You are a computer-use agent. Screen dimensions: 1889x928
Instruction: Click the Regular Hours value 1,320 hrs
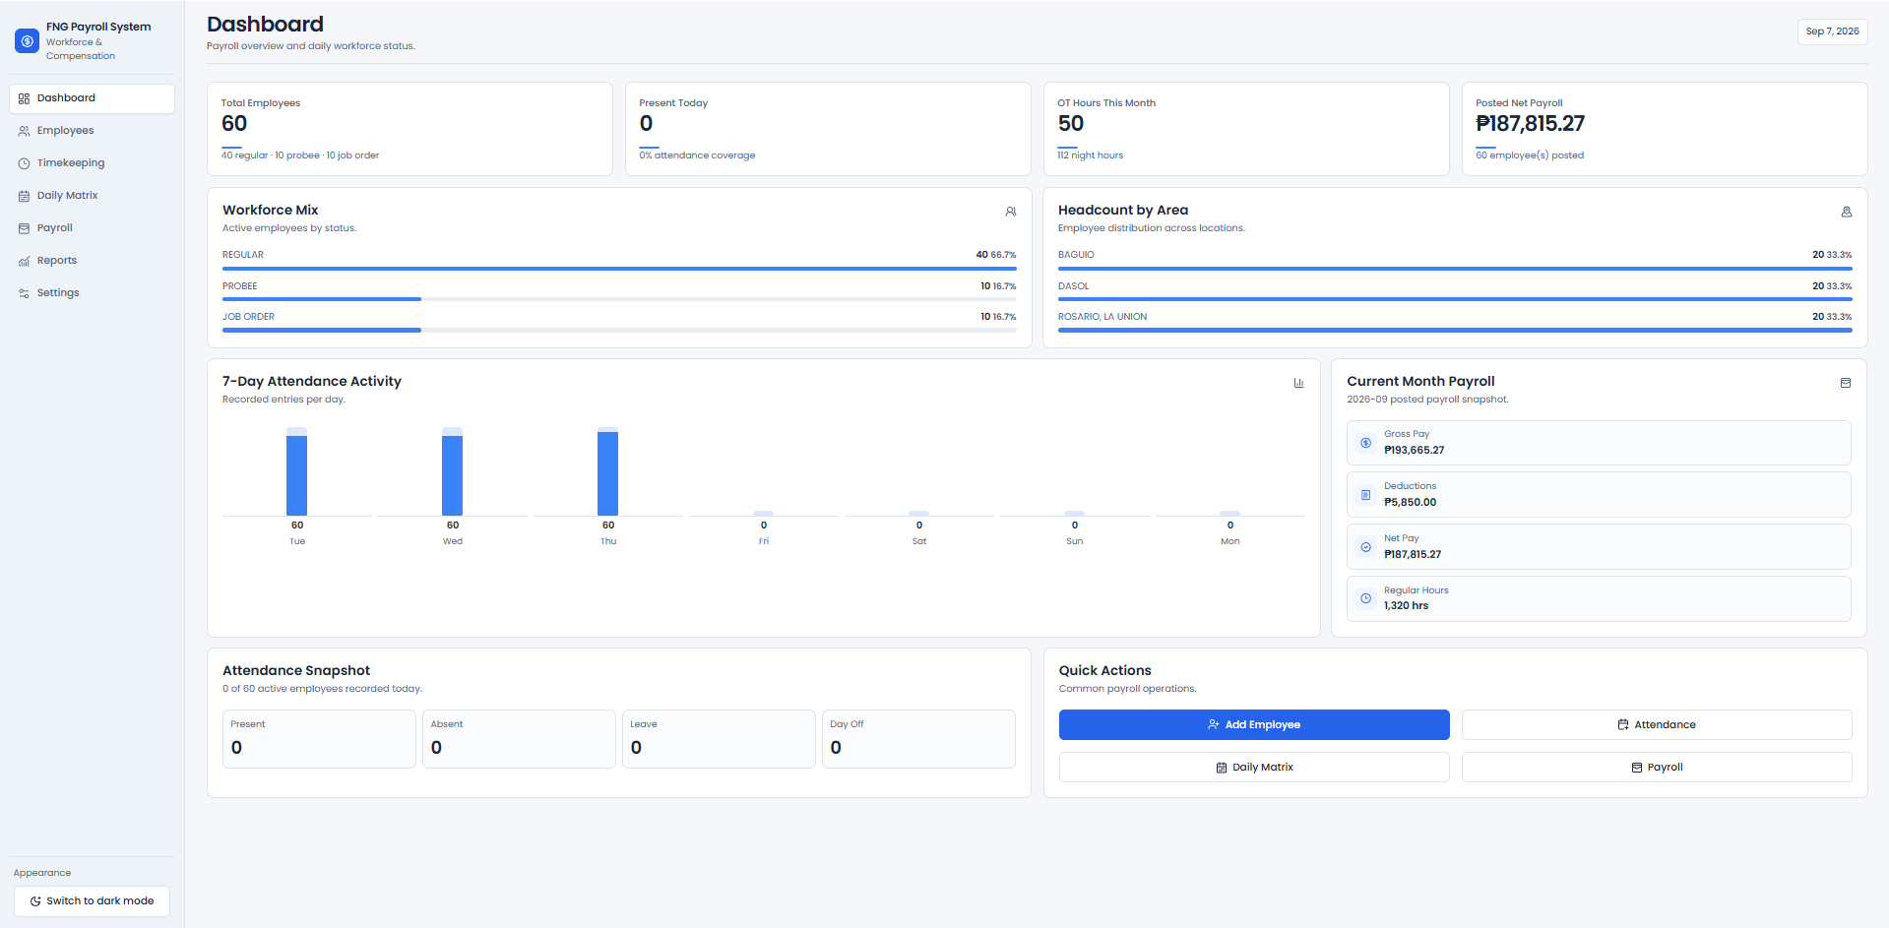[1406, 606]
